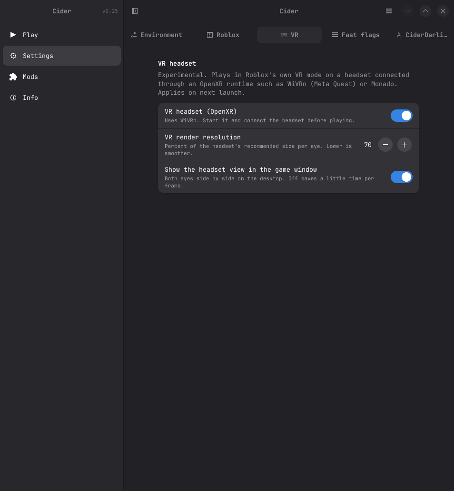
Task: Click the Cider title in main header
Action: 288,11
